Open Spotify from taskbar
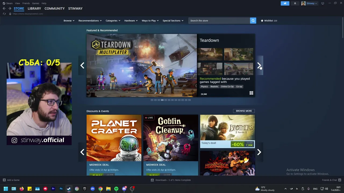This screenshot has width=344, height=193. tap(116, 189)
